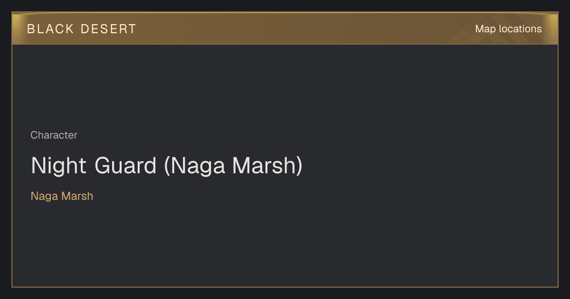The height and width of the screenshot is (299, 570).
Task: Click the word Map in header link
Action: coord(485,29)
